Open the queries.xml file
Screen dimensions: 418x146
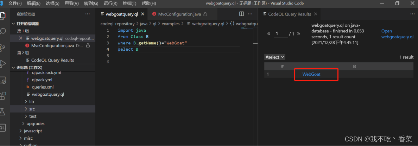point(43,87)
